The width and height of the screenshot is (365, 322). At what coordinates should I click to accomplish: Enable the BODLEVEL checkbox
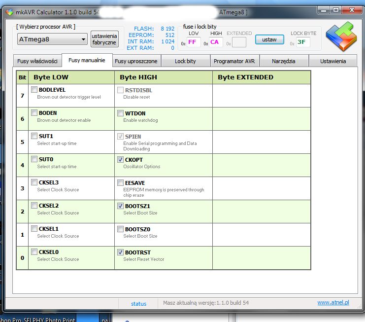click(x=34, y=90)
